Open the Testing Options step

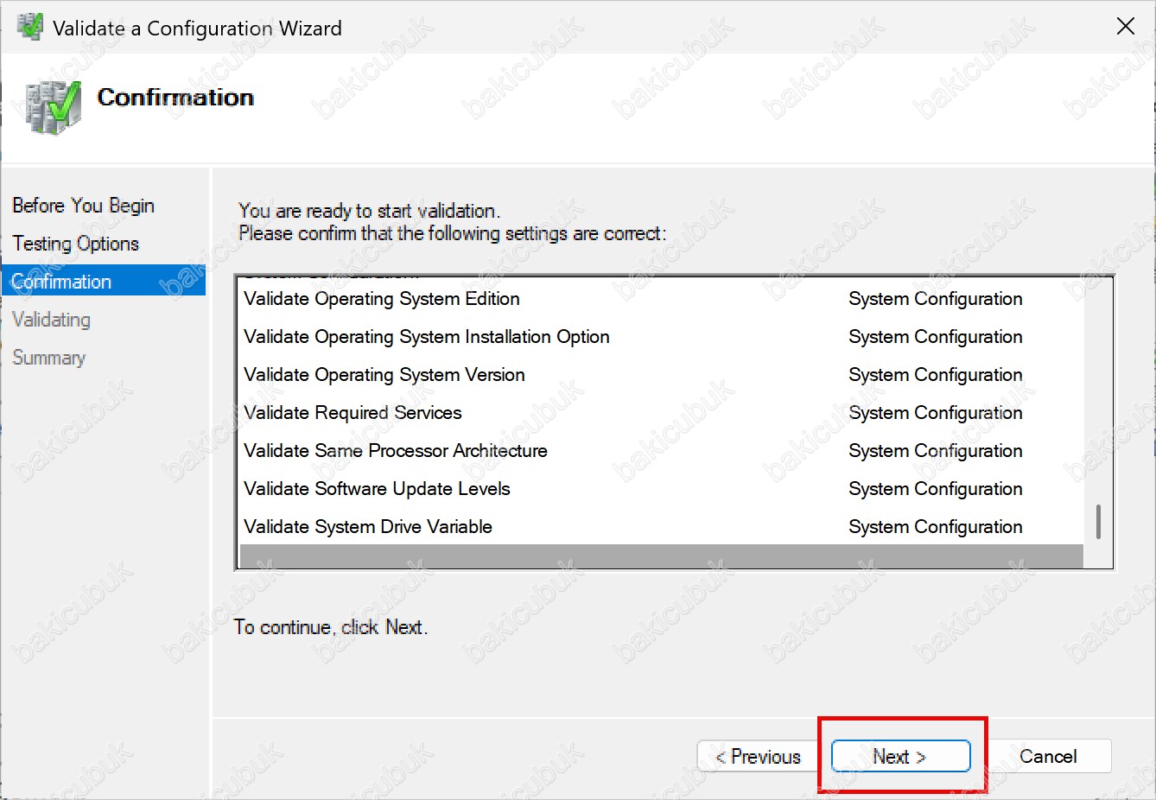[75, 244]
